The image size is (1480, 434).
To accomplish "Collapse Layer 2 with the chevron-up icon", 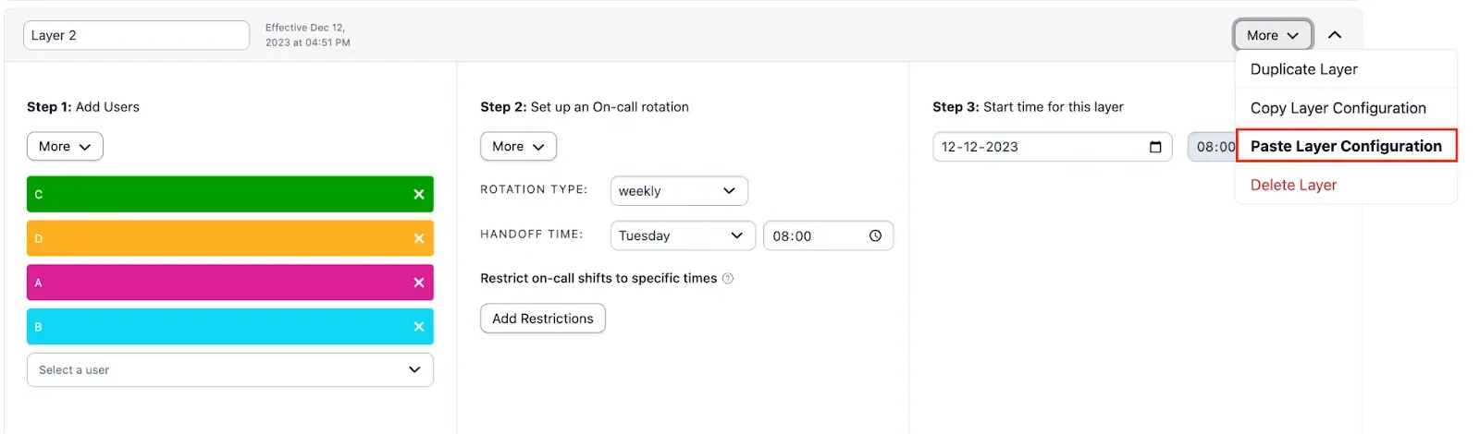I will click(1334, 35).
